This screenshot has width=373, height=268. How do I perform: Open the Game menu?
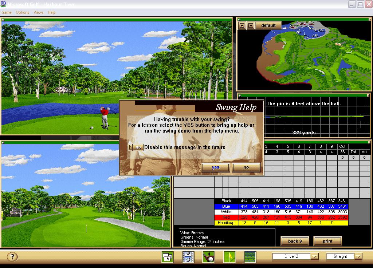[x=7, y=12]
